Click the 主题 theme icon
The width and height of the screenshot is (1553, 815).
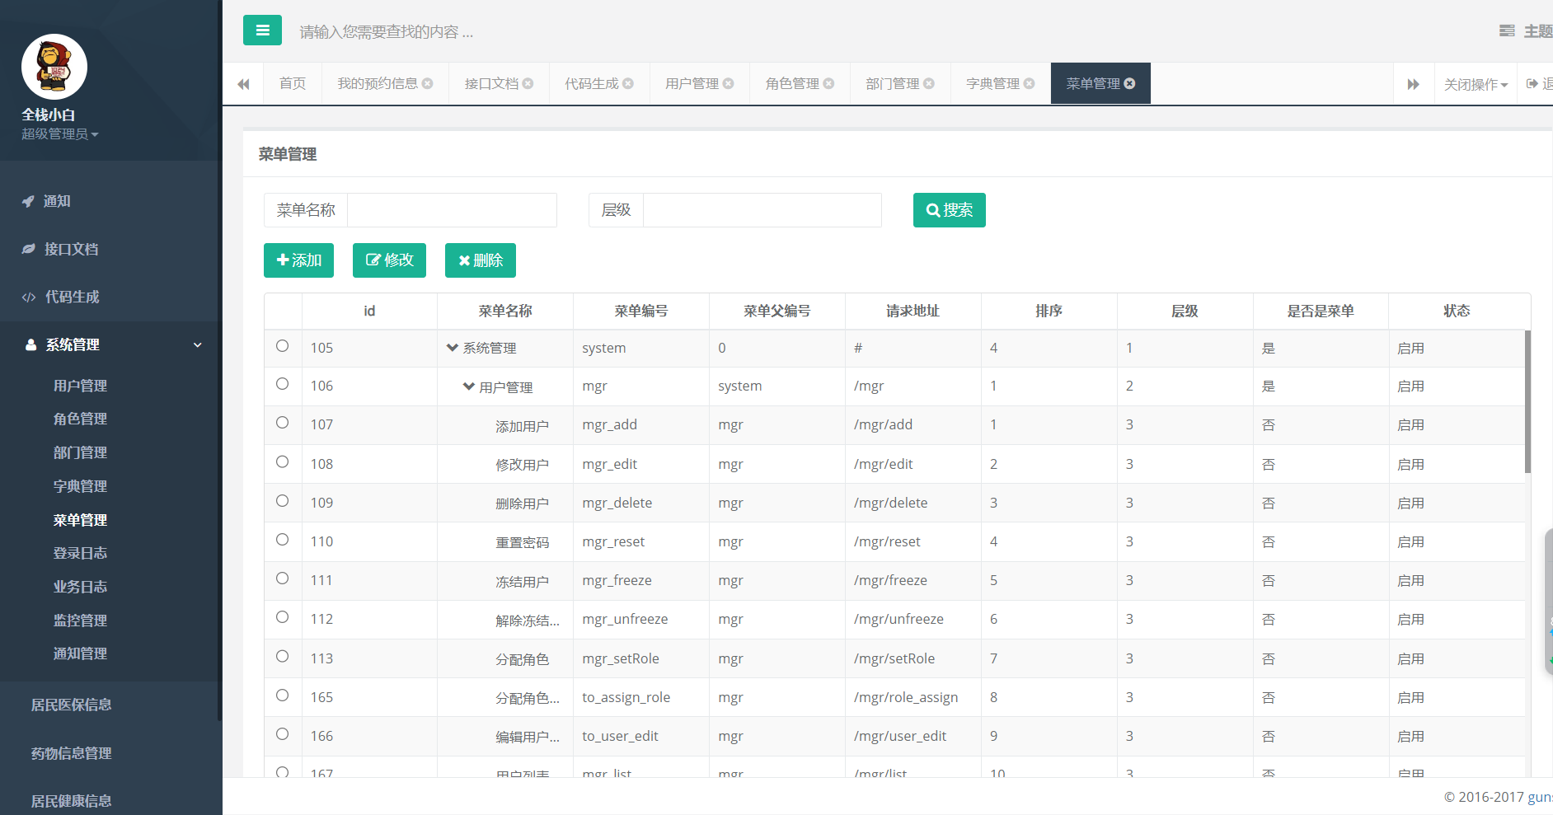pos(1507,30)
